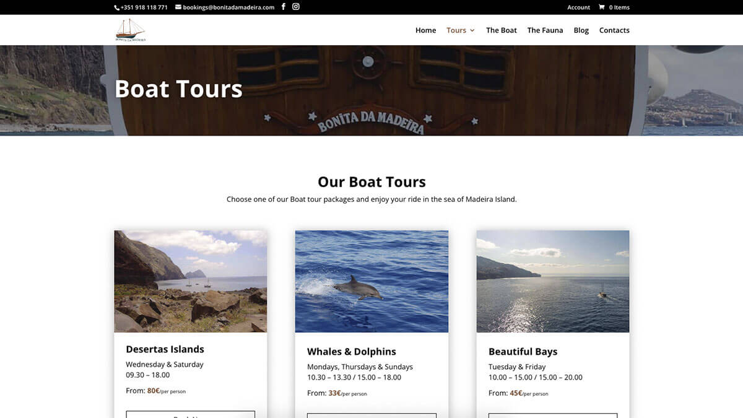Click the leaping dolphin photo
The width and height of the screenshot is (743, 418).
371,281
